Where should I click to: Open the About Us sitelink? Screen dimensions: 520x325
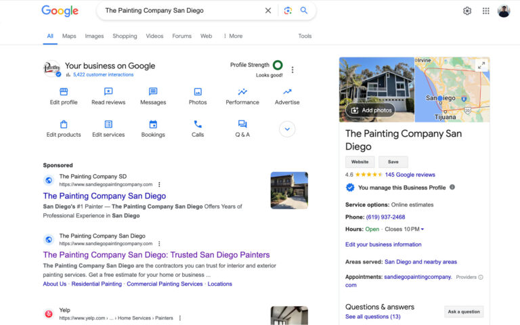click(55, 284)
